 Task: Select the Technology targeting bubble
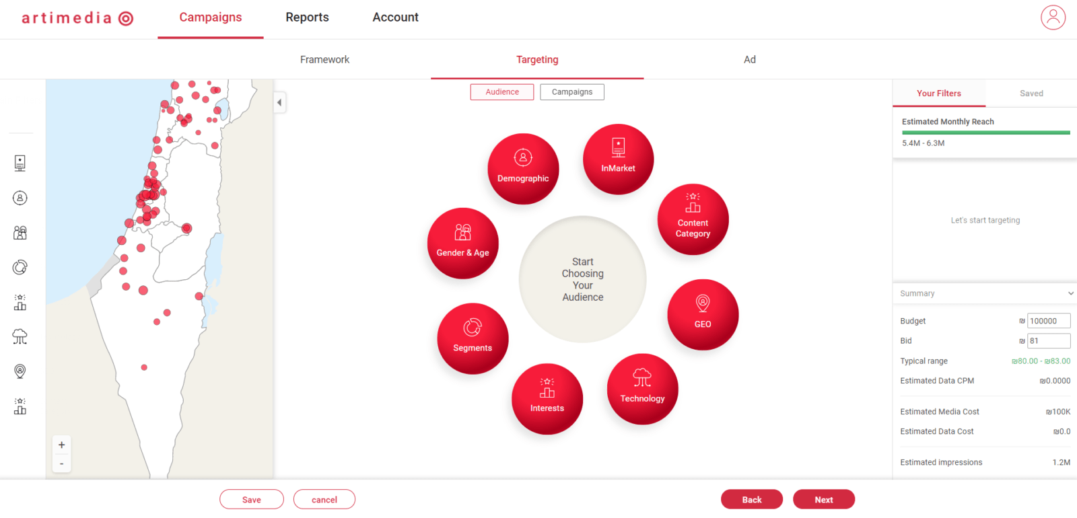point(642,389)
